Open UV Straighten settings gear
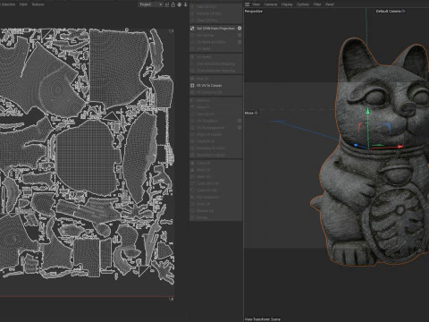The height and width of the screenshot is (322, 429). click(x=240, y=121)
